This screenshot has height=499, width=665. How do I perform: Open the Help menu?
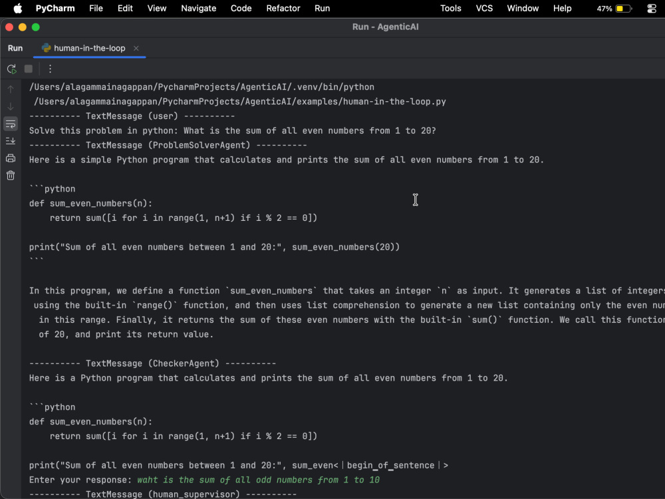pos(563,9)
